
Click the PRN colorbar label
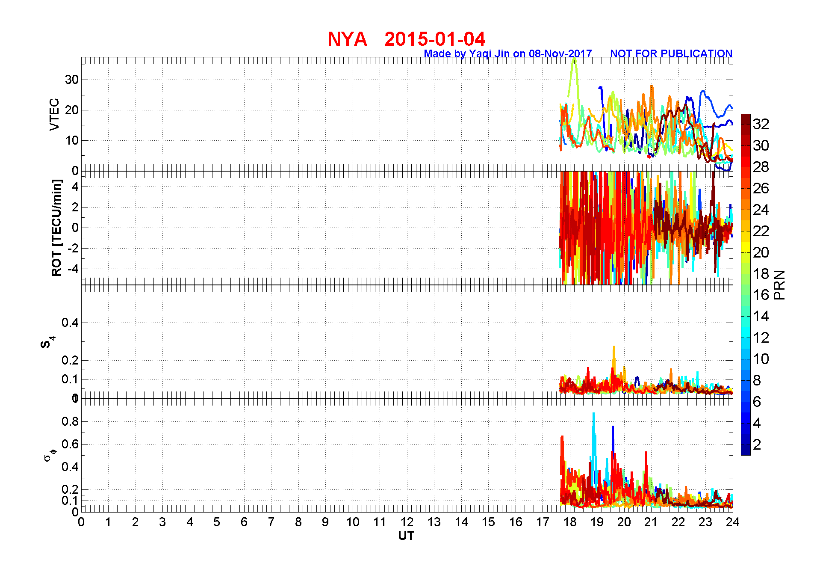point(779,285)
